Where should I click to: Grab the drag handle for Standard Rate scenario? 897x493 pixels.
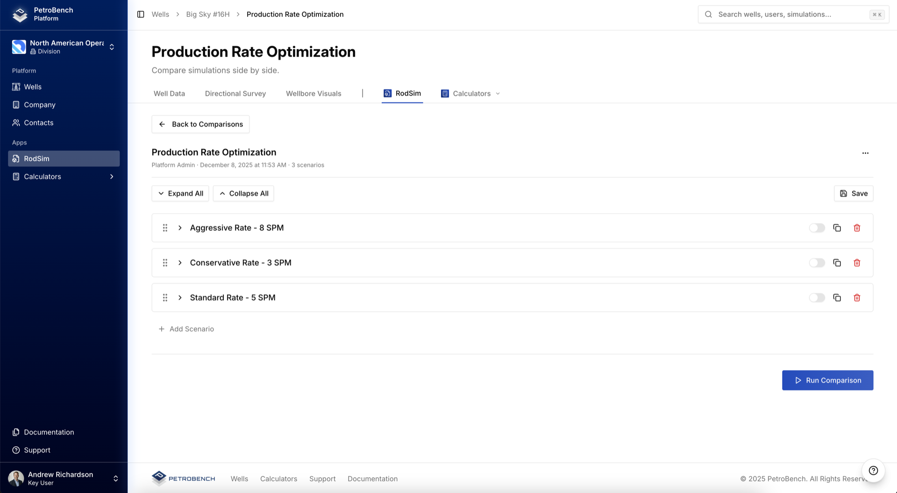pos(165,298)
